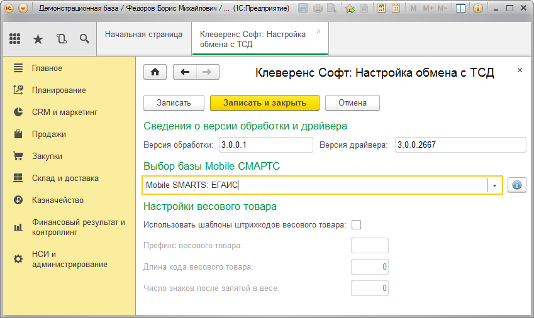534x318 pixels.
Task: Enable weight barcode templates checkbox
Action: coord(356,225)
